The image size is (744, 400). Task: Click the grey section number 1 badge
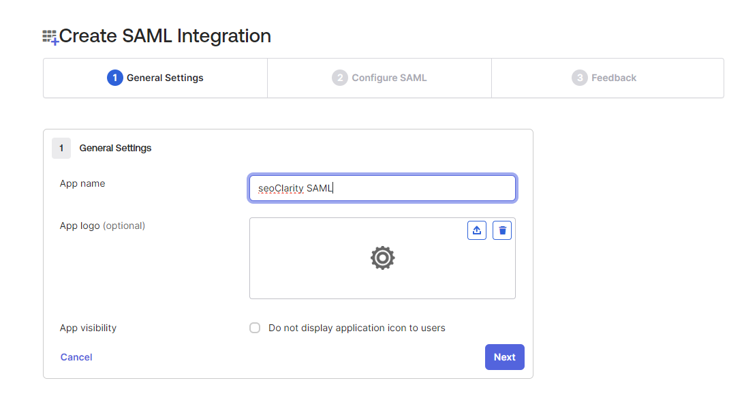[61, 148]
